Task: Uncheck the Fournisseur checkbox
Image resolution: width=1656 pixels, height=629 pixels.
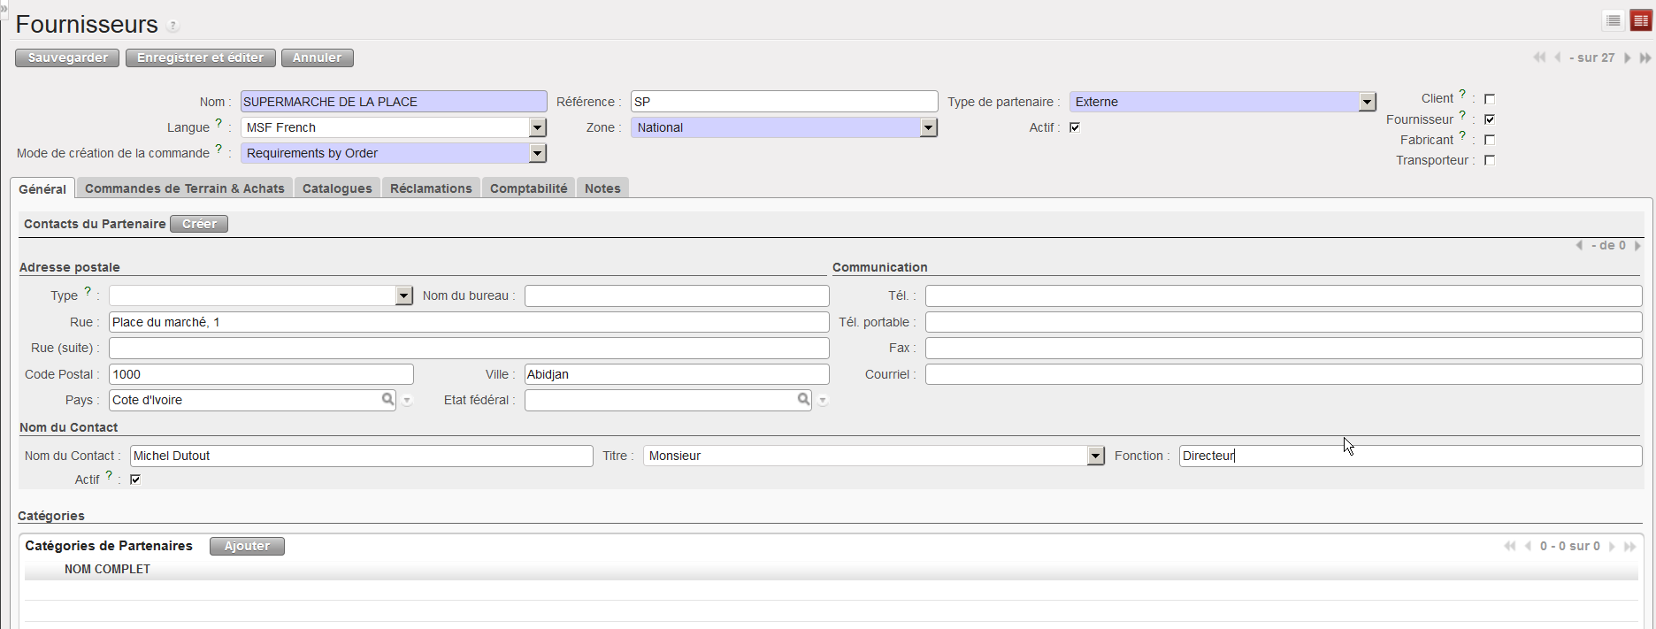Action: click(1490, 119)
